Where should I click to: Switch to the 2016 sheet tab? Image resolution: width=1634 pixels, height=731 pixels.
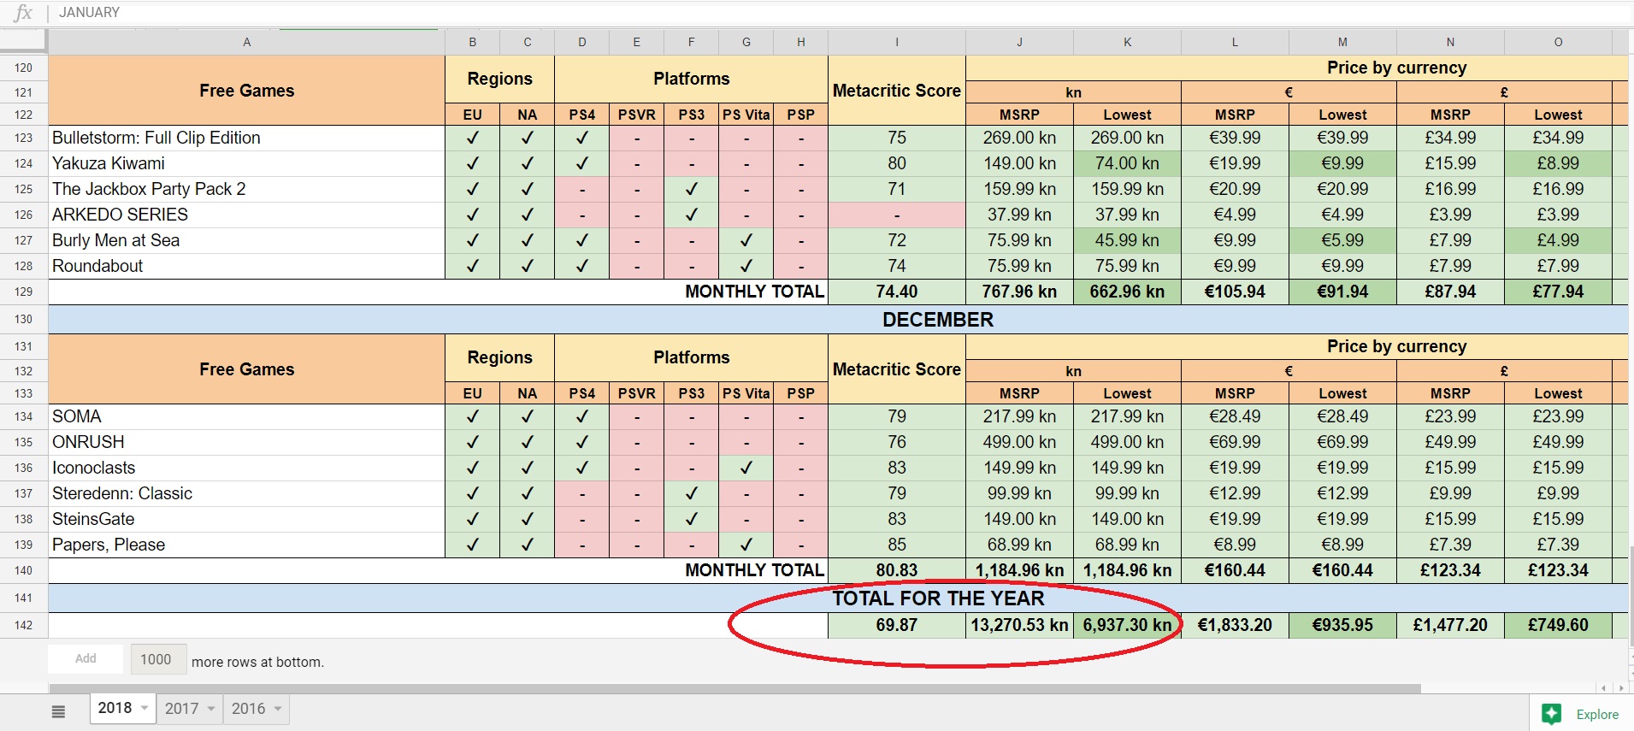[x=248, y=709]
